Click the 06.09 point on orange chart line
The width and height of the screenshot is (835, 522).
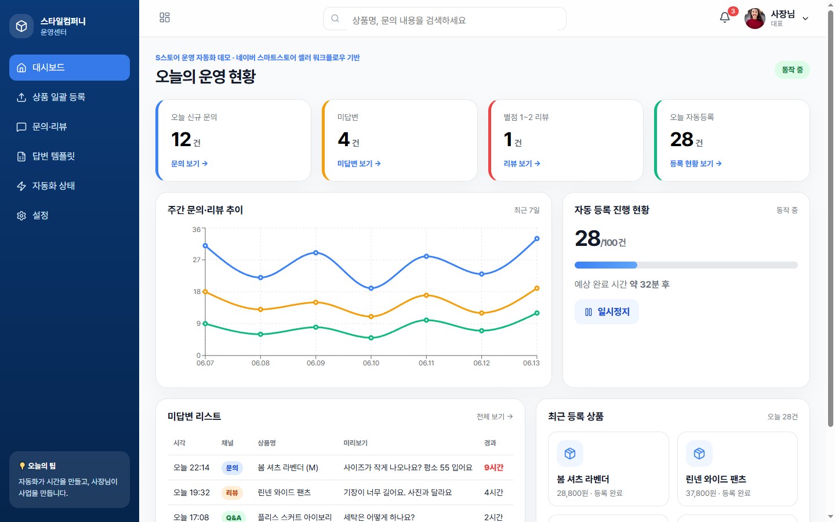point(316,302)
